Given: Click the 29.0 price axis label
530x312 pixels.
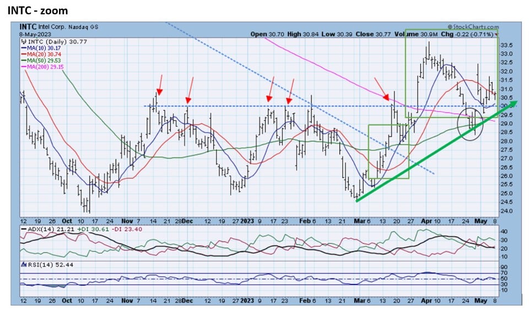Looking at the screenshot, I should 507,124.
